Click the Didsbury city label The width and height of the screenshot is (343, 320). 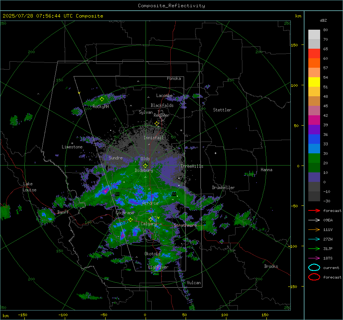[x=144, y=170]
